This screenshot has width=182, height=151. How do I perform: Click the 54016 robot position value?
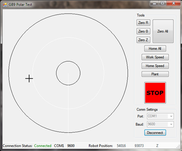tap(121, 146)
